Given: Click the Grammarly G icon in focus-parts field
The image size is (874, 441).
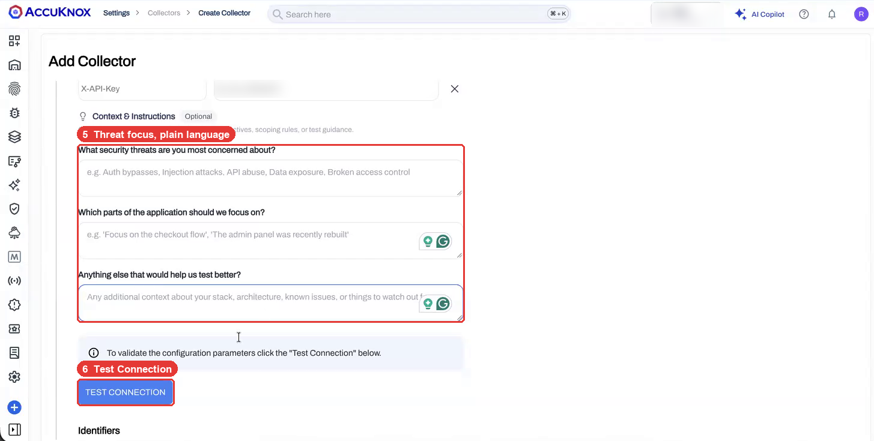Looking at the screenshot, I should click(x=443, y=241).
